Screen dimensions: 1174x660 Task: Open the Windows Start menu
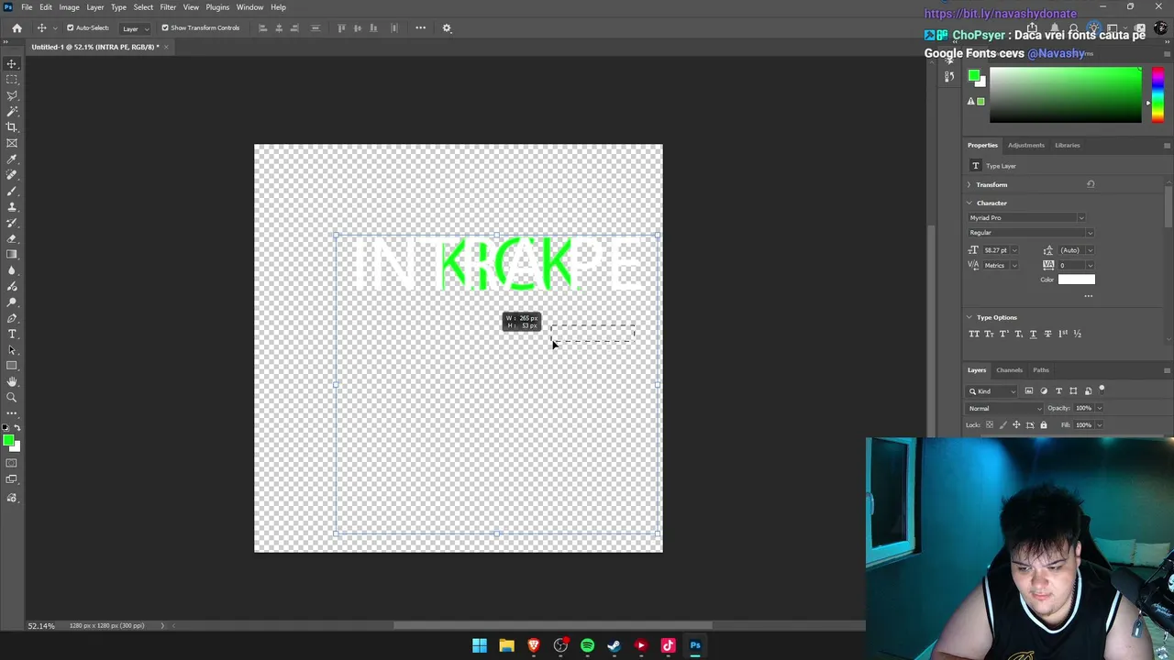tap(480, 645)
